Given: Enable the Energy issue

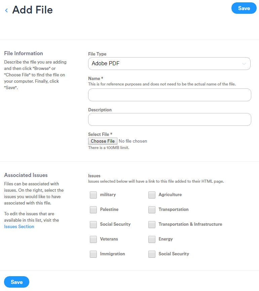Looking at the screenshot, I should [x=152, y=239].
